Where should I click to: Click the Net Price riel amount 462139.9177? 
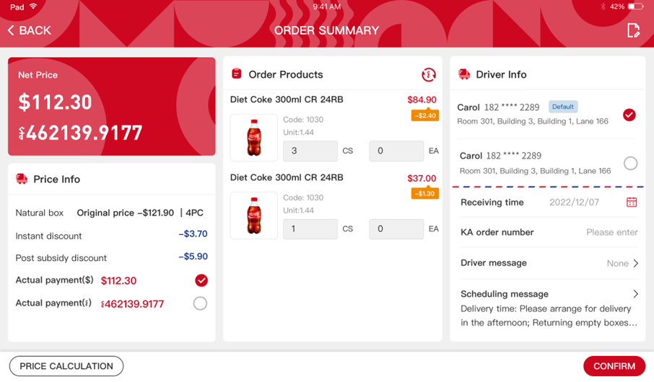[80, 133]
